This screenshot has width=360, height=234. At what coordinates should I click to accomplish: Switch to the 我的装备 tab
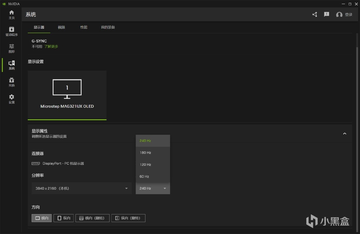pos(108,27)
